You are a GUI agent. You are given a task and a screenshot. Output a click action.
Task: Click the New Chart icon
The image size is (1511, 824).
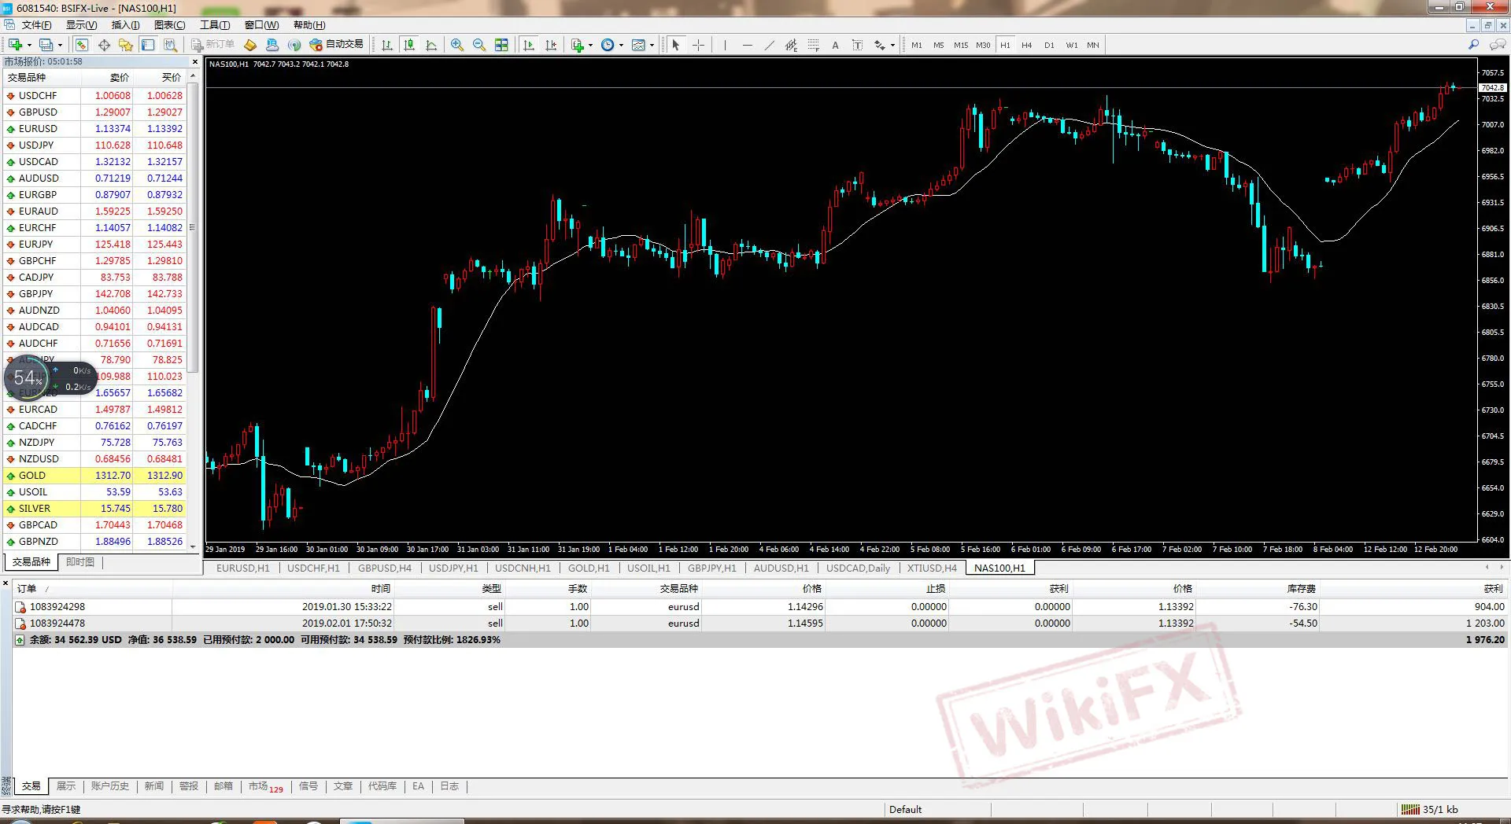[16, 45]
